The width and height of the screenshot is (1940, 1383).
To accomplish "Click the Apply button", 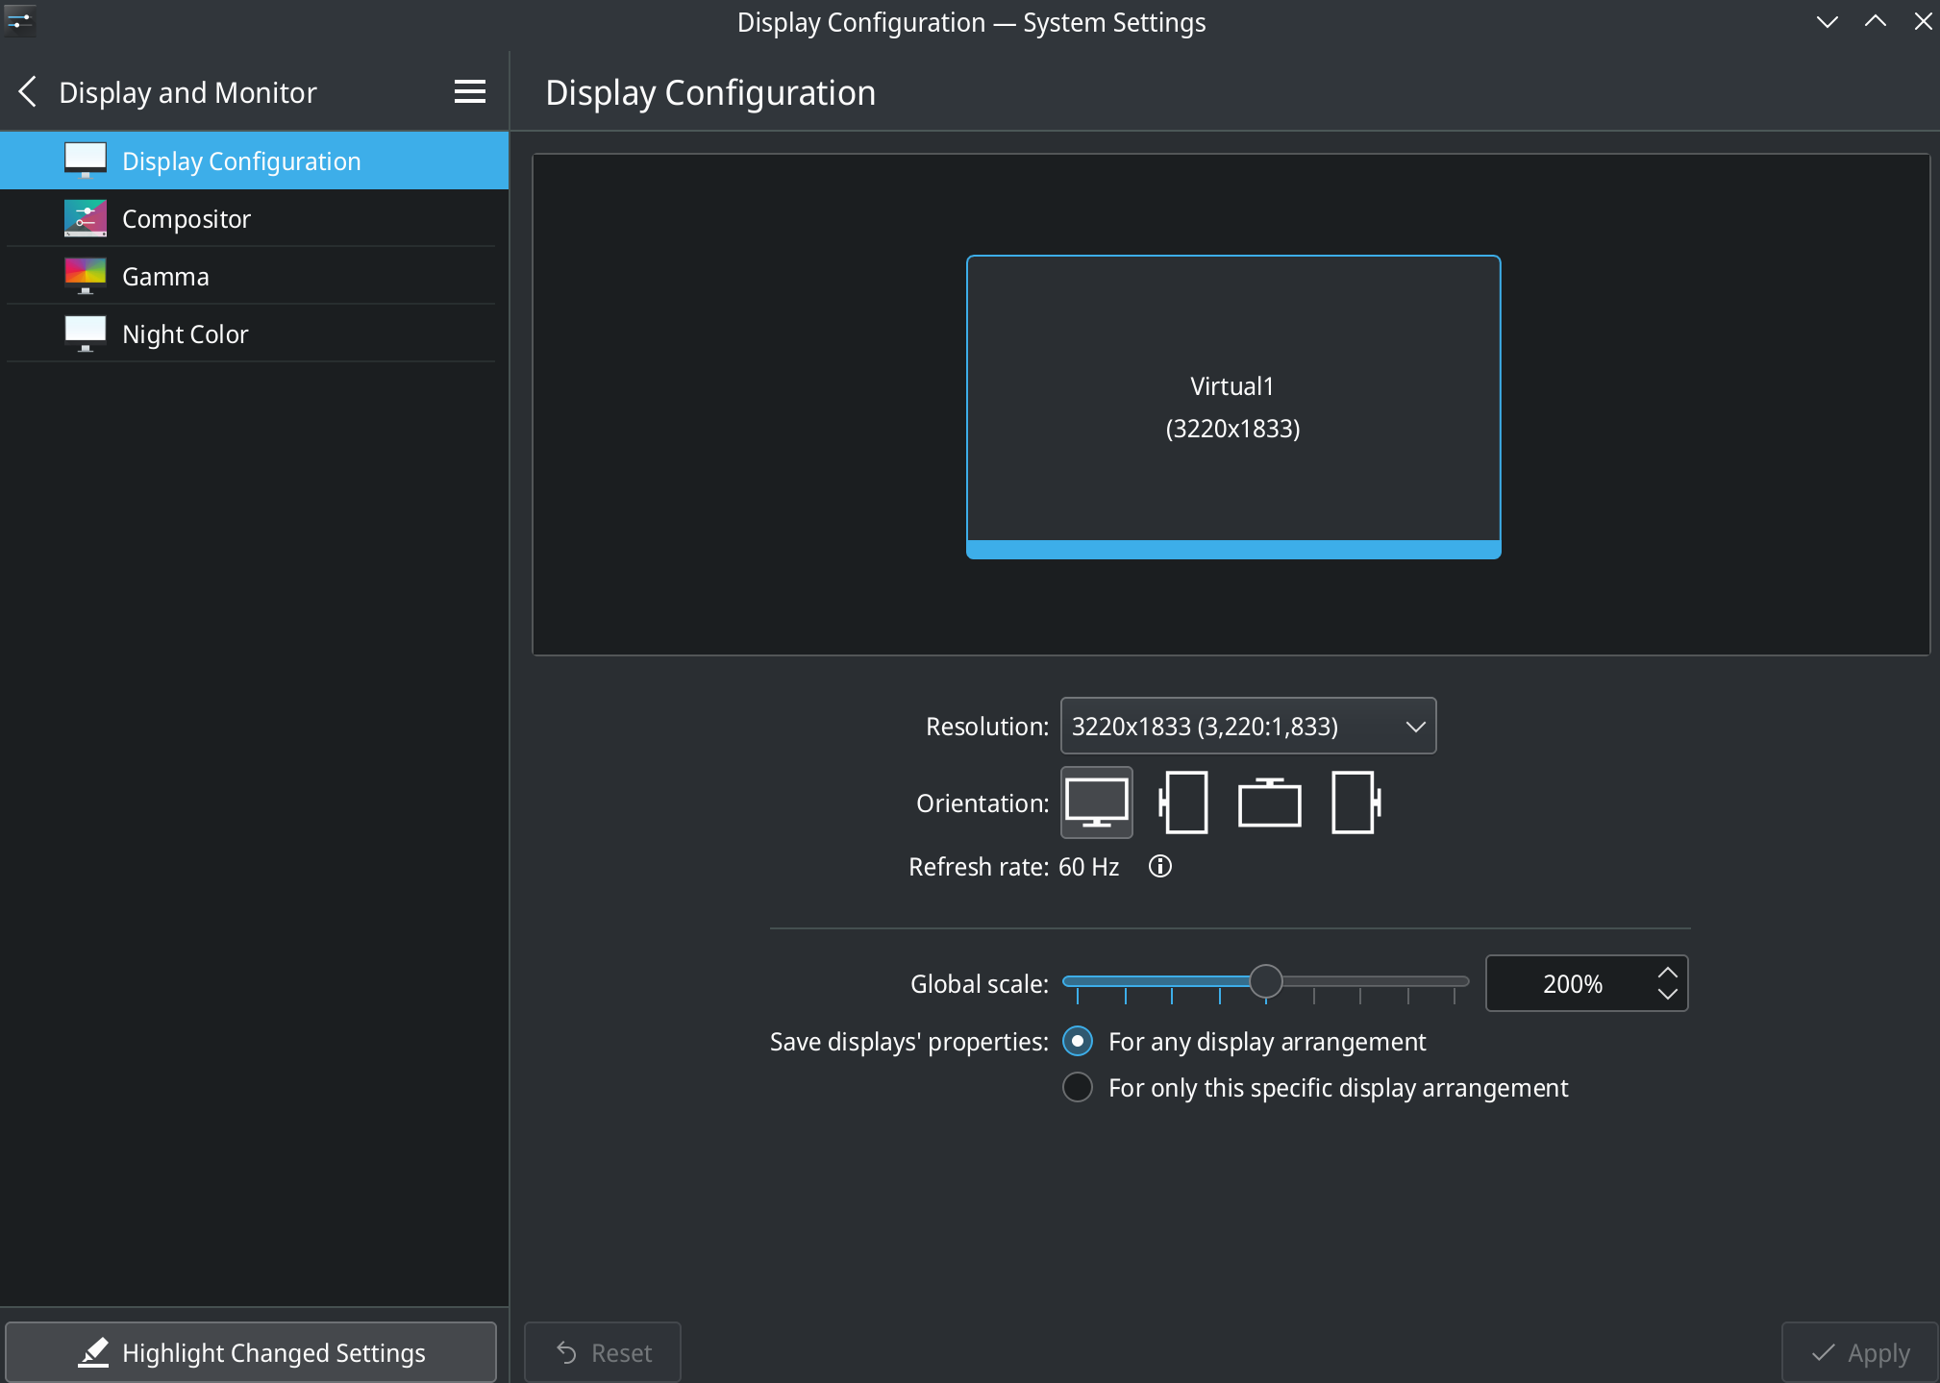I will tap(1859, 1353).
